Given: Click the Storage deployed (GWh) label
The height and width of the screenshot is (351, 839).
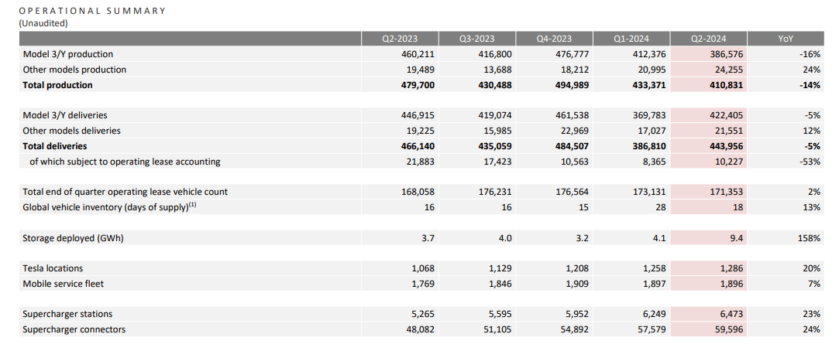Looking at the screenshot, I should pos(73,238).
